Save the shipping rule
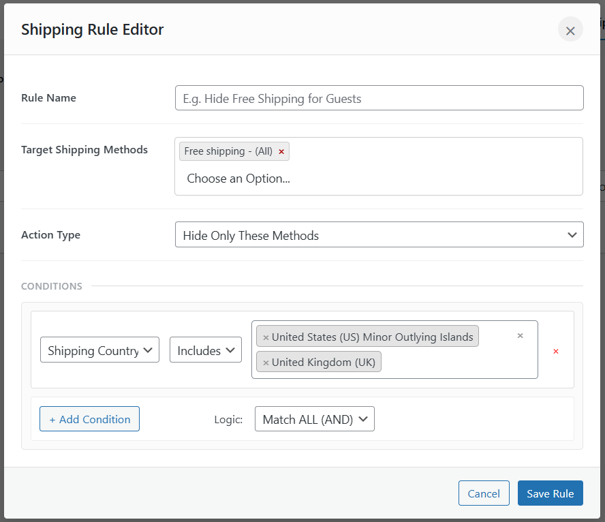Viewport: 605px width, 522px height. coord(550,493)
